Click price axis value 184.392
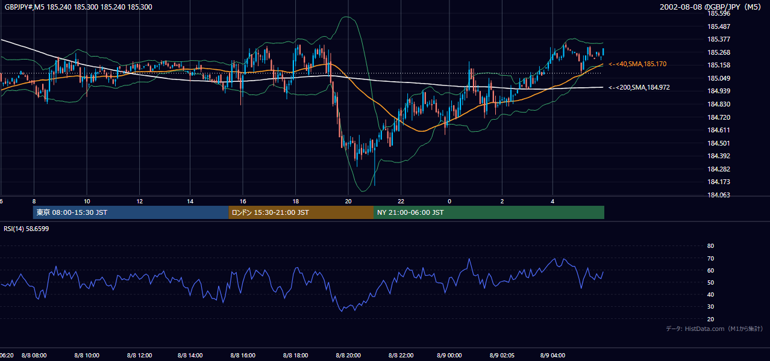 (718, 156)
